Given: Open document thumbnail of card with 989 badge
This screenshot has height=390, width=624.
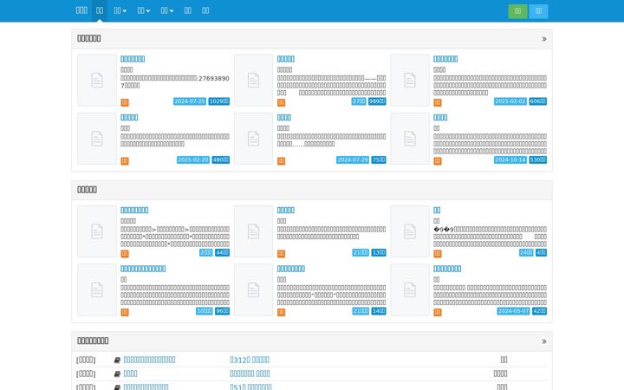Looking at the screenshot, I should (x=253, y=80).
